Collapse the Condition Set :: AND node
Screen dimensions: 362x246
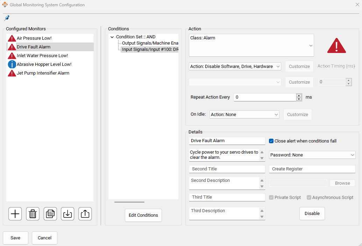click(112, 37)
